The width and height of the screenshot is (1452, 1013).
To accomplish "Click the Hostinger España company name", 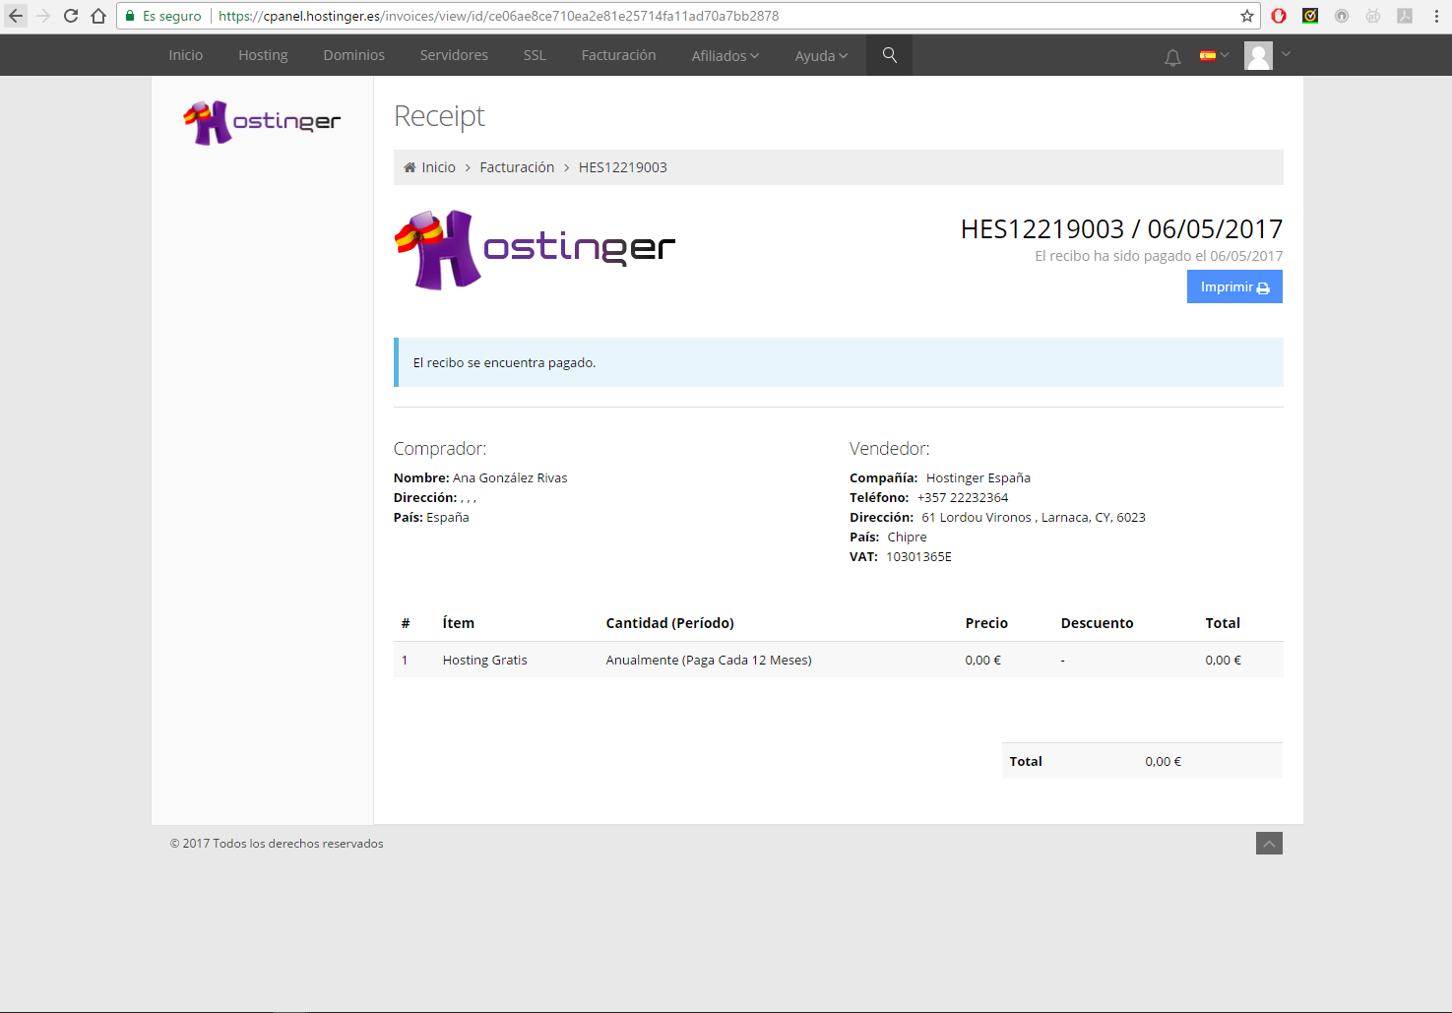I will click(979, 477).
